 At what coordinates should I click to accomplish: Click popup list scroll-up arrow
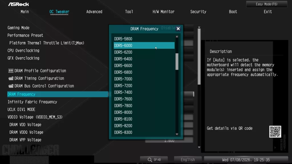177,37
